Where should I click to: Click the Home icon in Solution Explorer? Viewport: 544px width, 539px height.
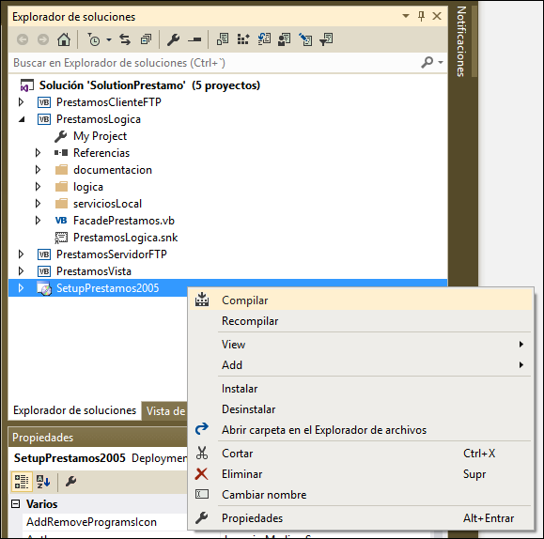pyautogui.click(x=64, y=39)
